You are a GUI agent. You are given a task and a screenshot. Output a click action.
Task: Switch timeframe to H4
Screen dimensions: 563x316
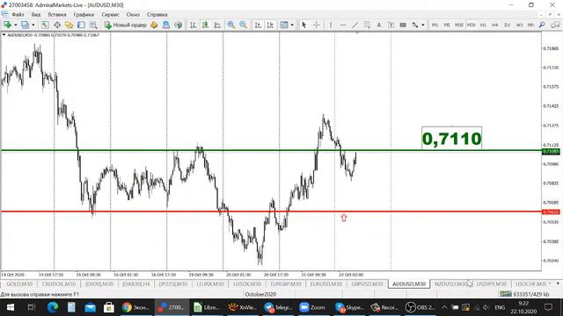point(494,25)
